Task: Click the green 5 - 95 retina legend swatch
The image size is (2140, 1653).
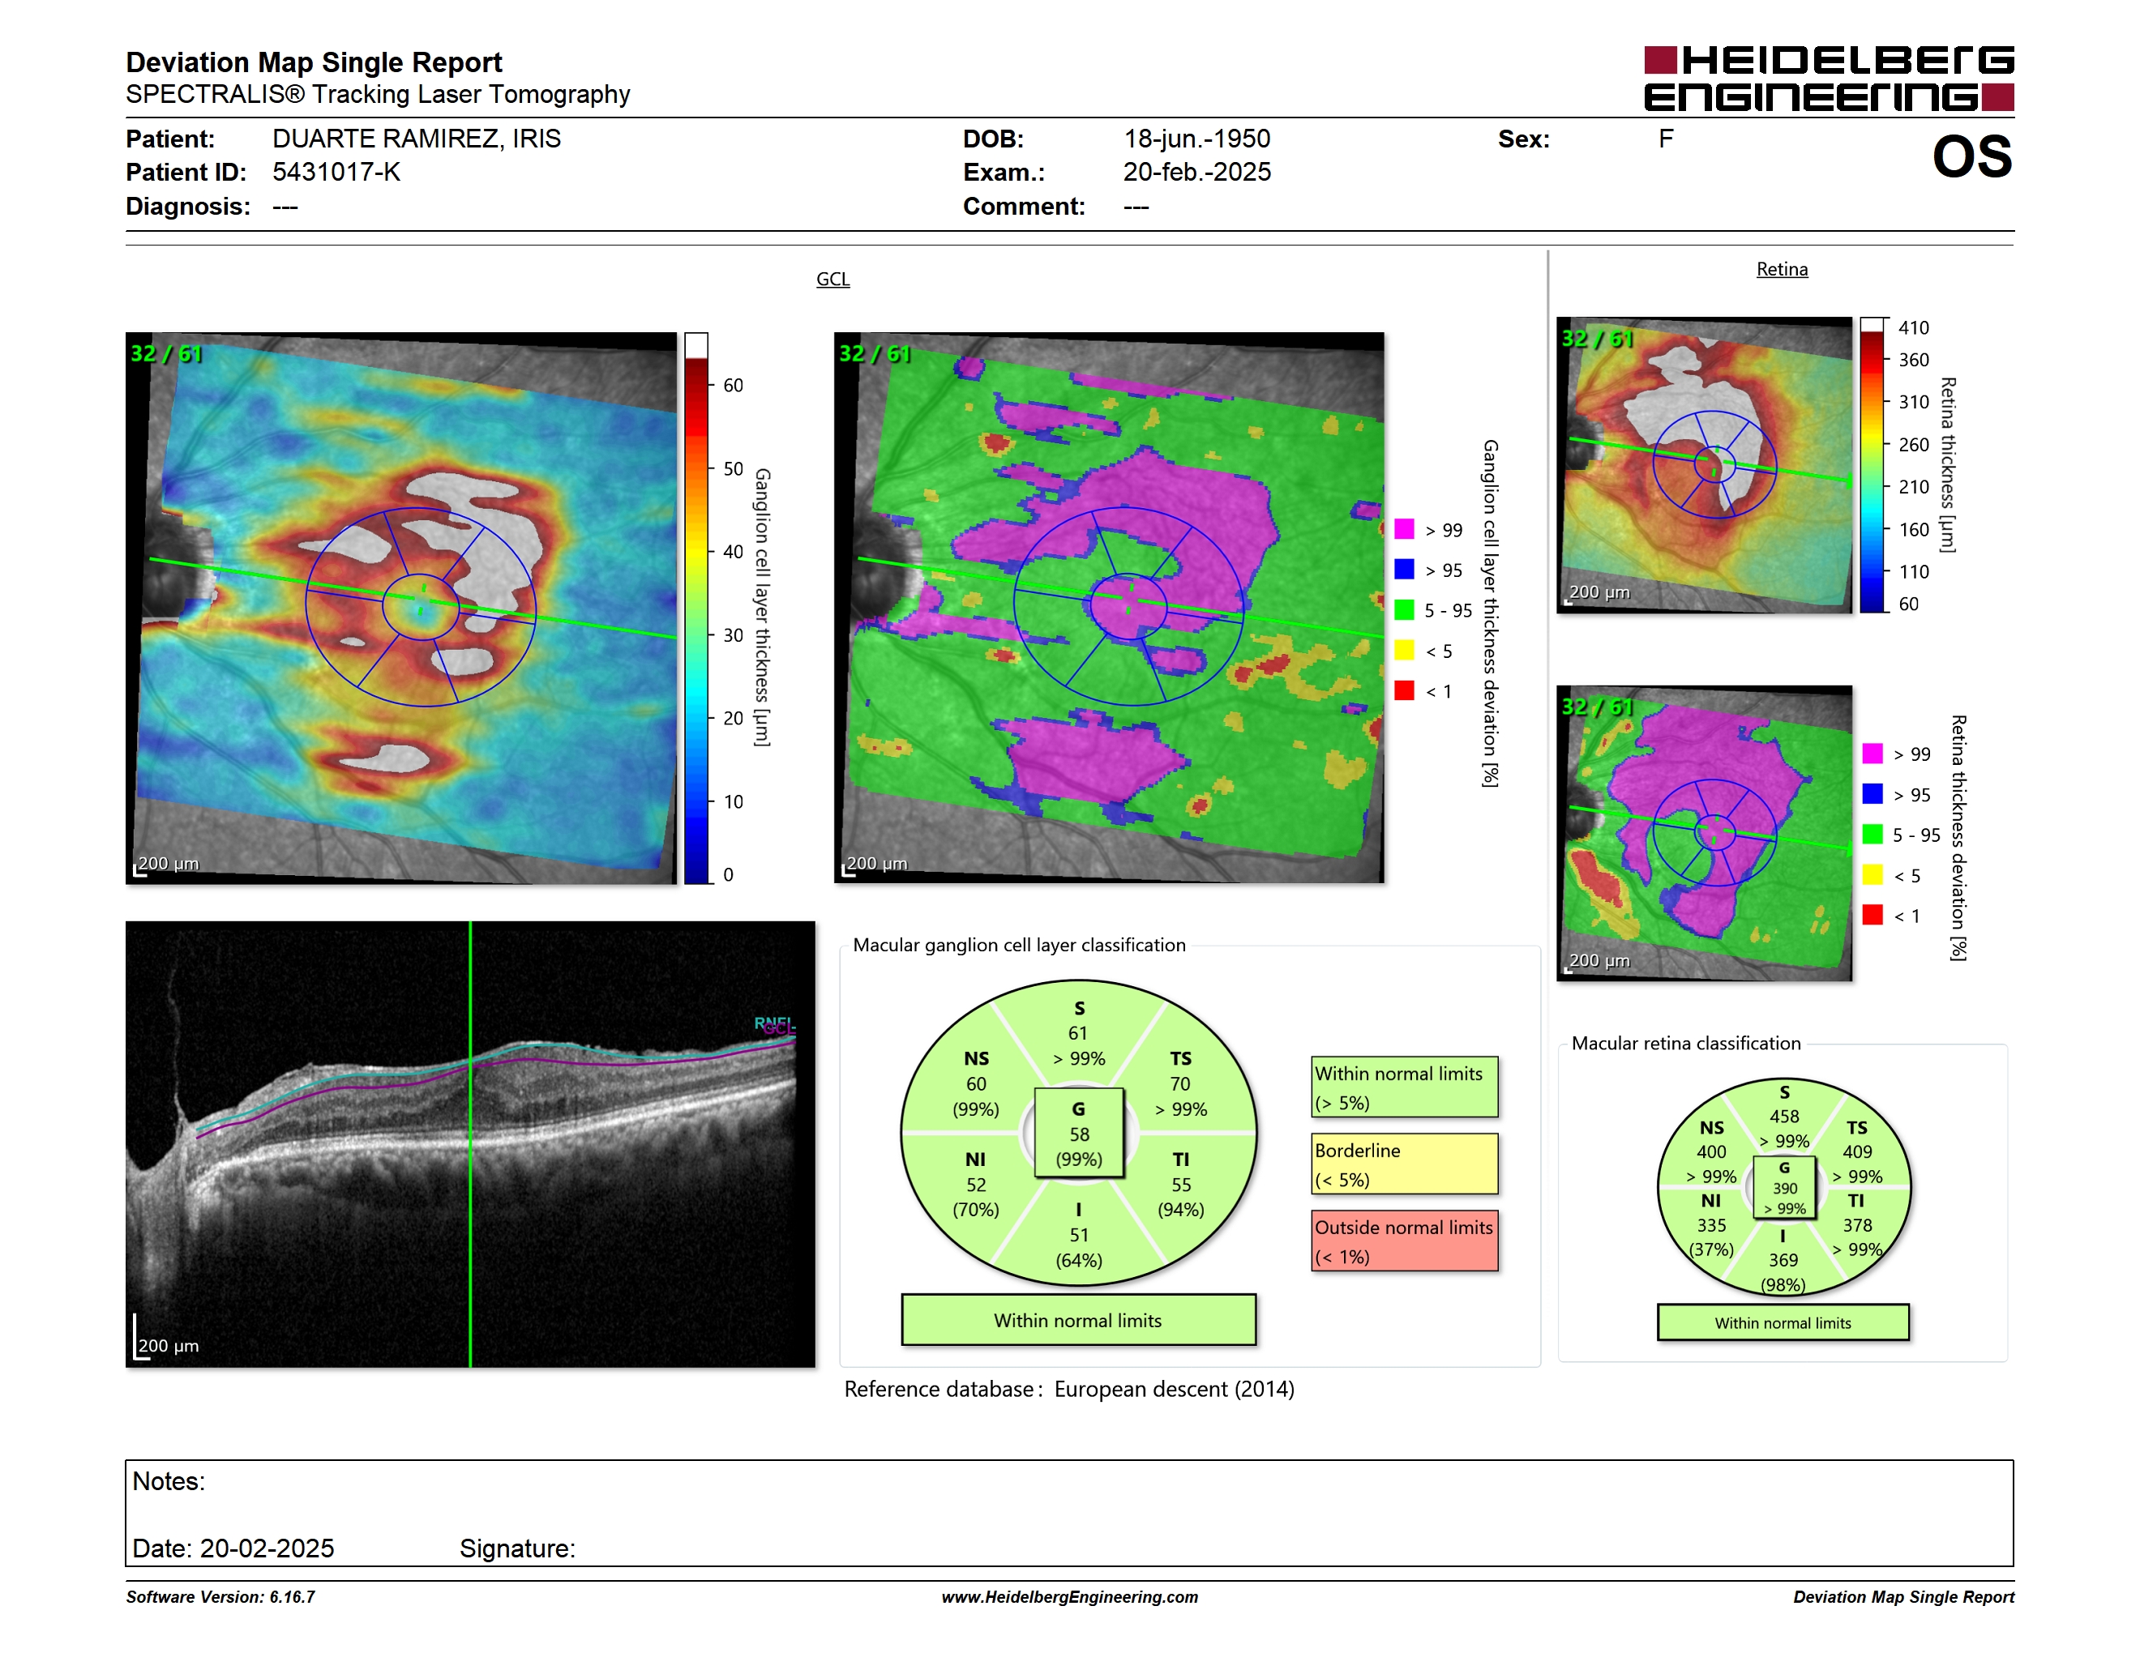Action: pos(1872,835)
